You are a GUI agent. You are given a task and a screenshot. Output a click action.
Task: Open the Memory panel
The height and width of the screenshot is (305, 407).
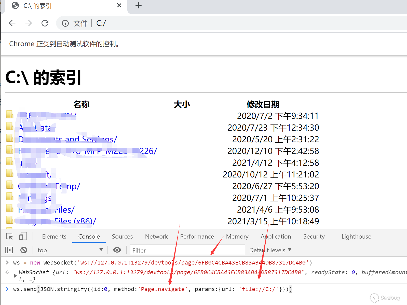coord(237,237)
